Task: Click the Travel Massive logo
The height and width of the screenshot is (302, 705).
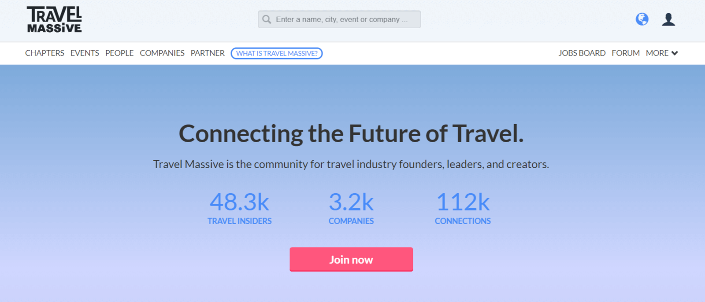Action: [54, 19]
